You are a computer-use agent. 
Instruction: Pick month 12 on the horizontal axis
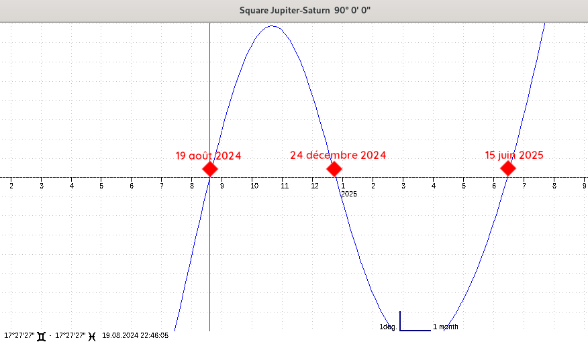(x=314, y=186)
